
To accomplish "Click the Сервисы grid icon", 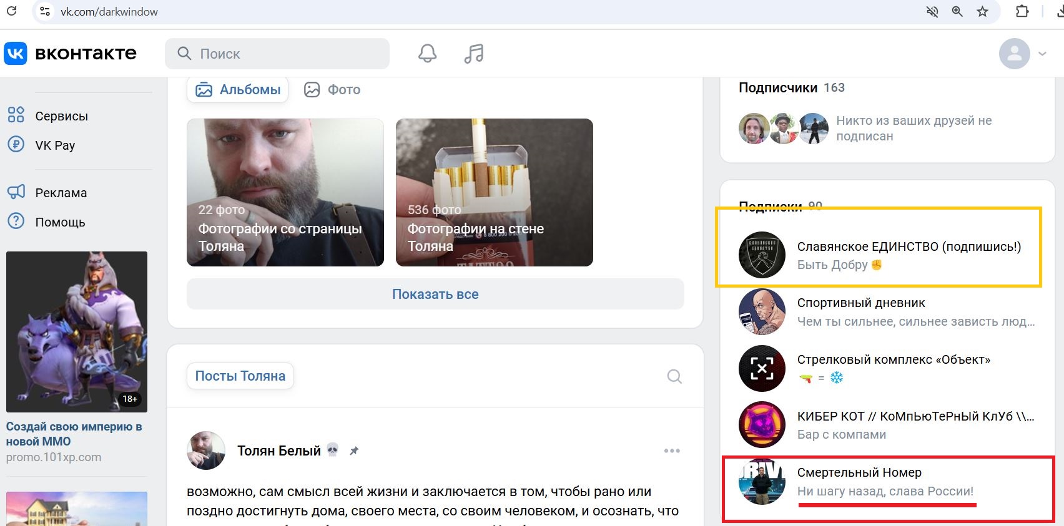I will 16,115.
